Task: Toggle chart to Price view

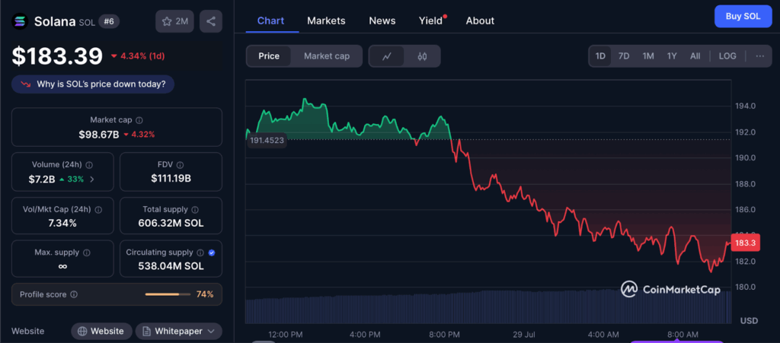Action: [x=269, y=56]
